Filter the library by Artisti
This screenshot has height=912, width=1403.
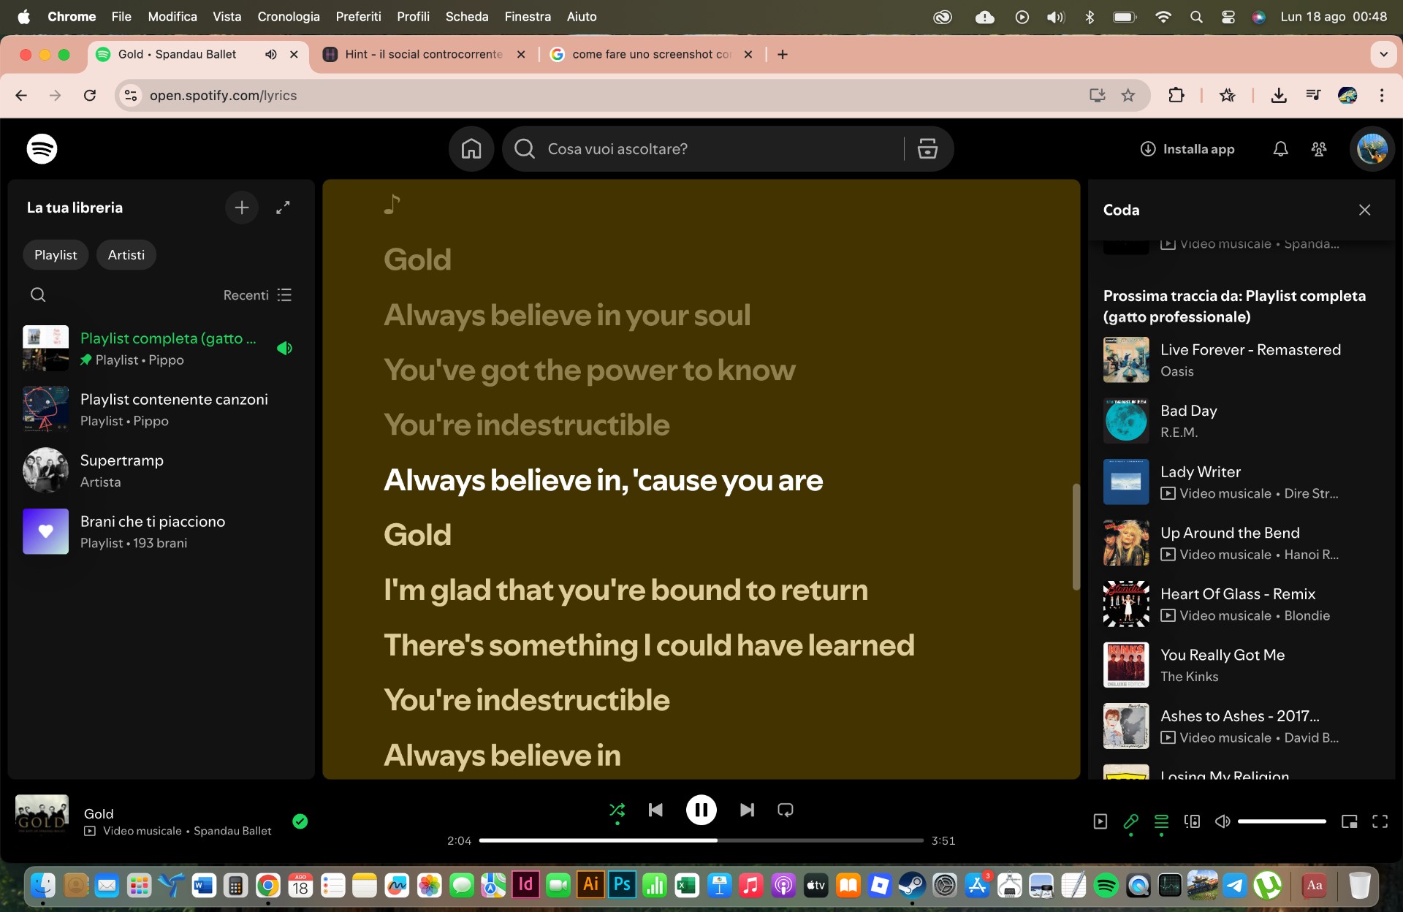coord(126,255)
